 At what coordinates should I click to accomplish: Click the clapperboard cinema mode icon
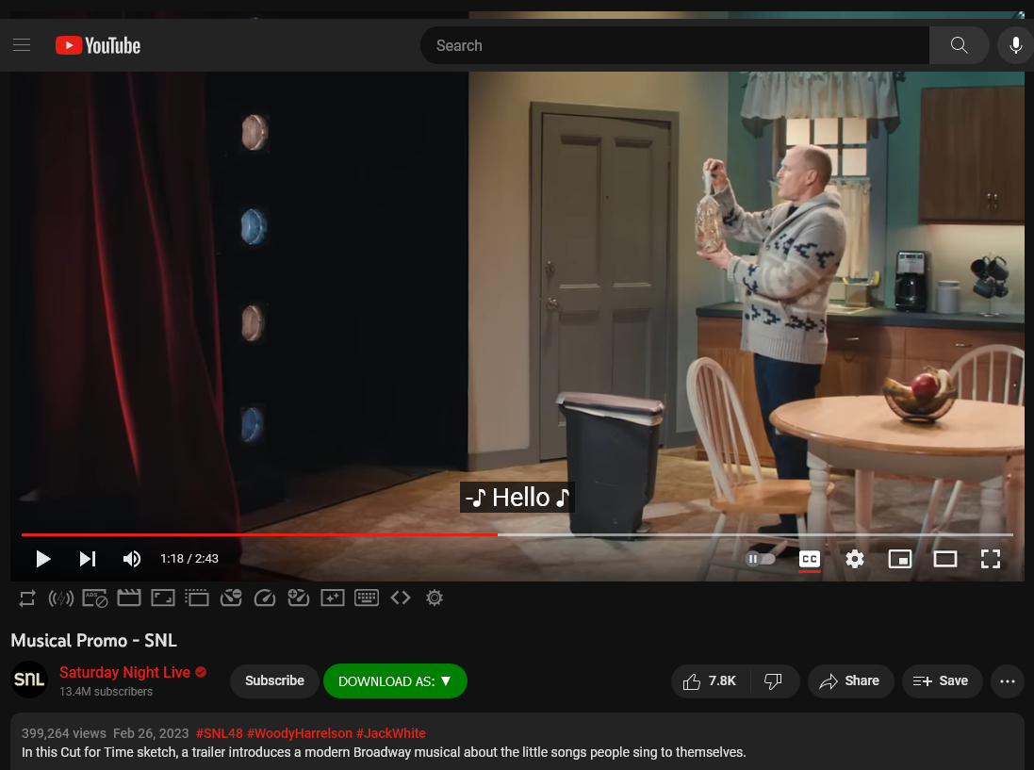(x=128, y=598)
